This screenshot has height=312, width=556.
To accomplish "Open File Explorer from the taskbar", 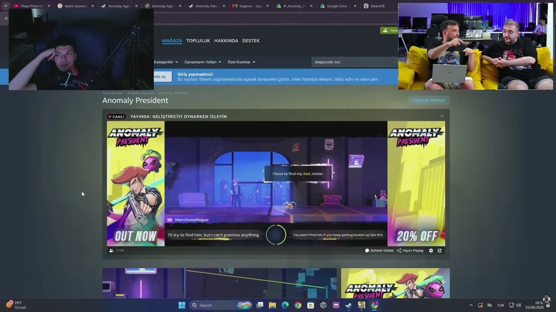I will [x=272, y=305].
